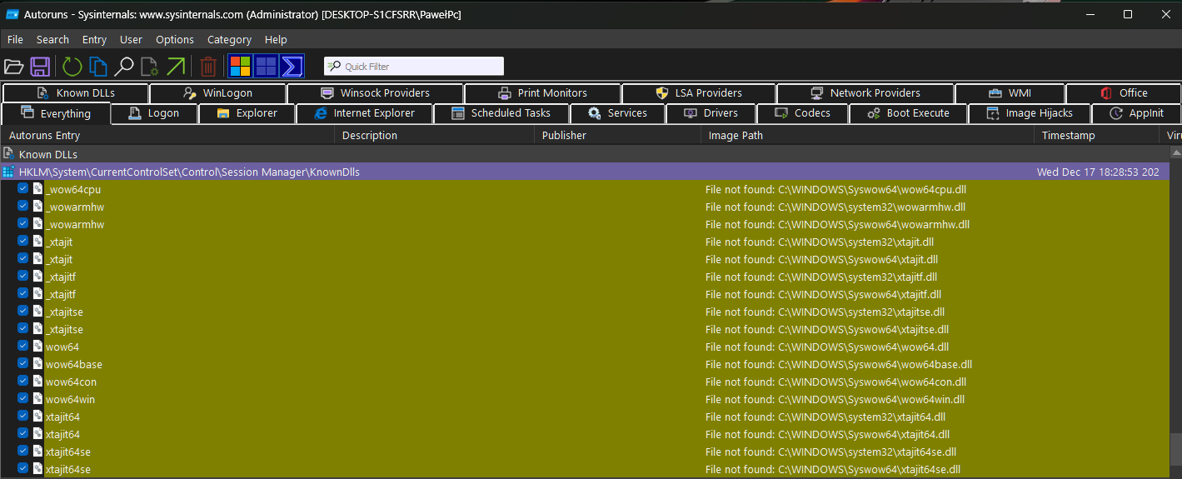Click the magnifying glass Find icon
Image resolution: width=1182 pixels, height=479 pixels.
point(124,67)
